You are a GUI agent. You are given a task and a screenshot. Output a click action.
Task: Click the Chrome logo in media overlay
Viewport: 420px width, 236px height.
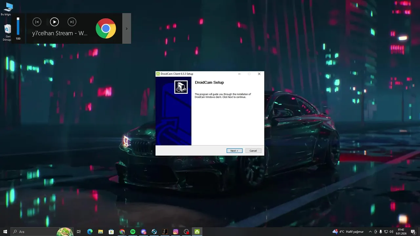pos(106,29)
